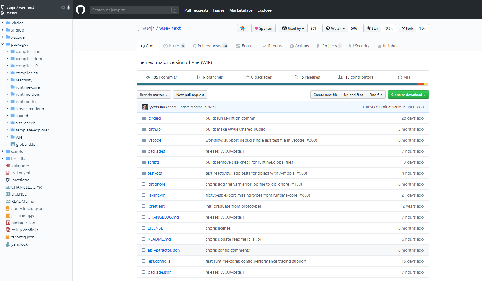Open the Insights tab

click(x=387, y=46)
